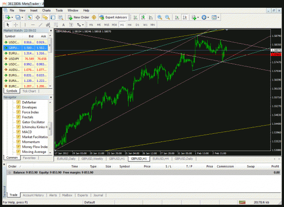Set timeframe to M1
284x207 pixels.
pyautogui.click(x=91, y=25)
